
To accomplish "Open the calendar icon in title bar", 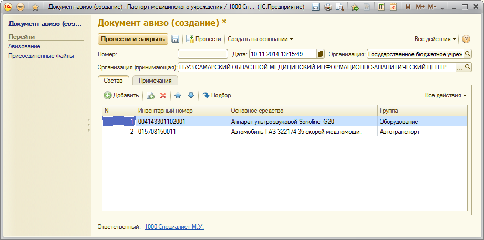I will 393,7.
